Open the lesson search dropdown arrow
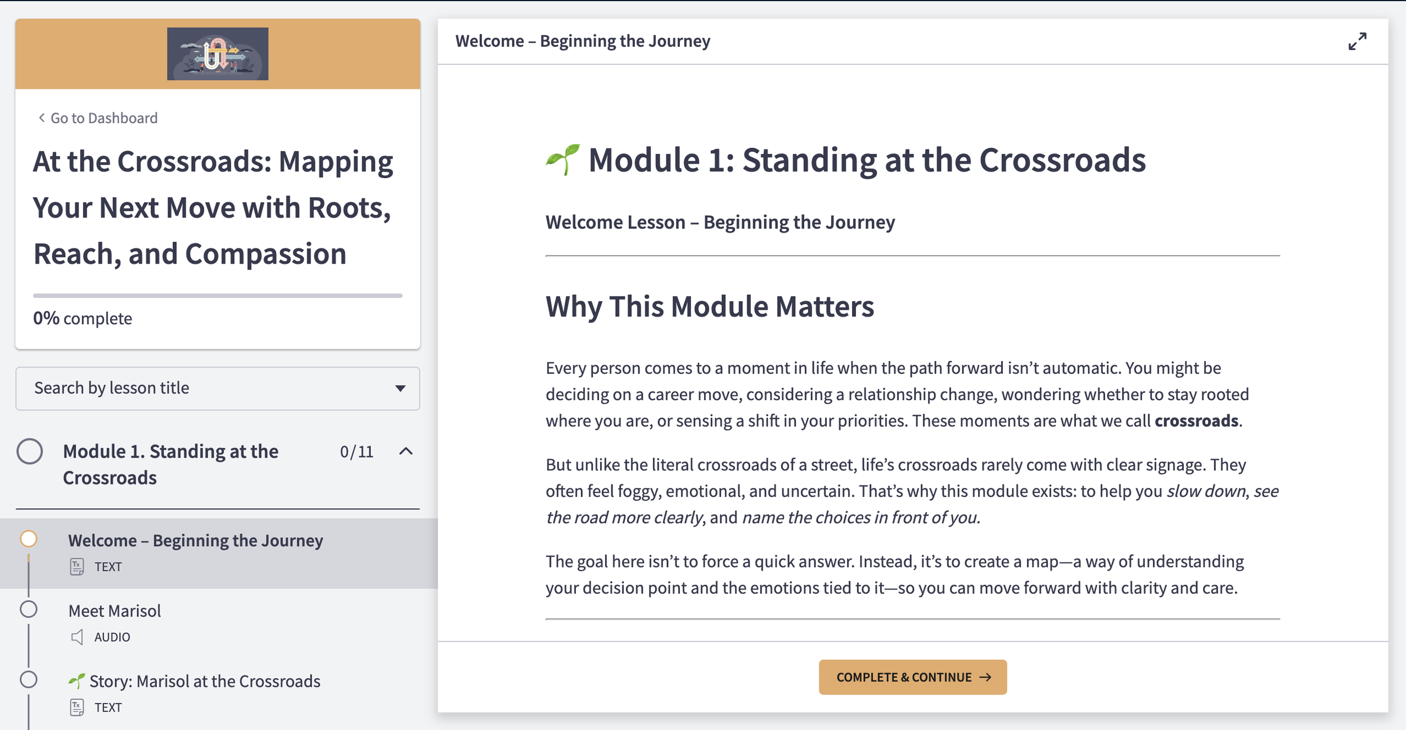This screenshot has height=730, width=1406. tap(400, 388)
